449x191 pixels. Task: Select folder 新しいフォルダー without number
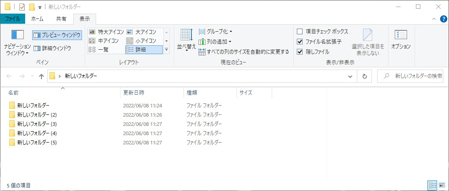33,105
